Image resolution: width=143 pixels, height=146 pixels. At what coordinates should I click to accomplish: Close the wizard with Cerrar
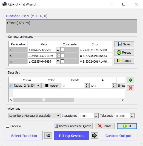coord(105,126)
